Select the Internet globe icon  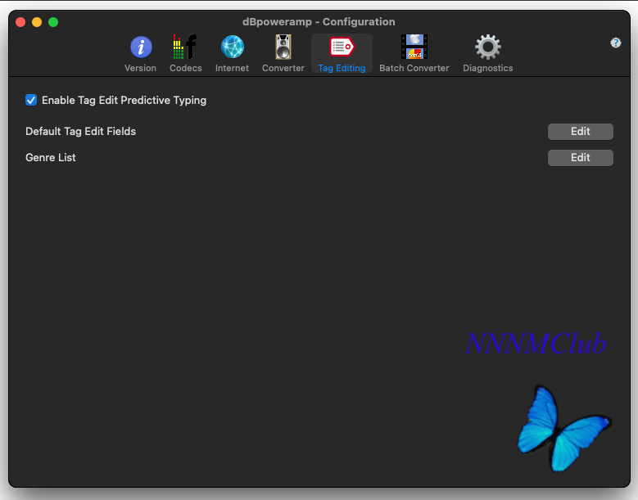tap(233, 47)
